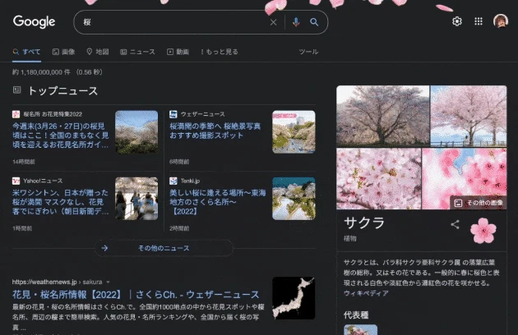Click the 約 1,180,000,000 件 result count
This screenshot has height=335, width=518.
41,72
